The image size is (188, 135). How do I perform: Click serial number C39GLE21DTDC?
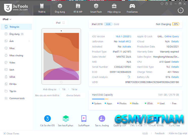click(x=123, y=67)
